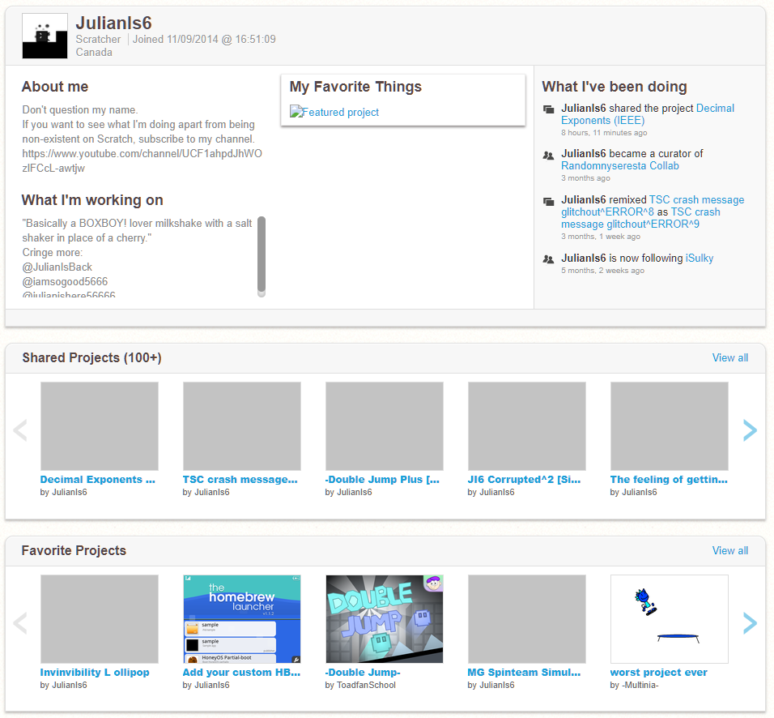The height and width of the screenshot is (718, 774).
Task: Open the homebrew launcher project thumbnail
Action: point(241,618)
